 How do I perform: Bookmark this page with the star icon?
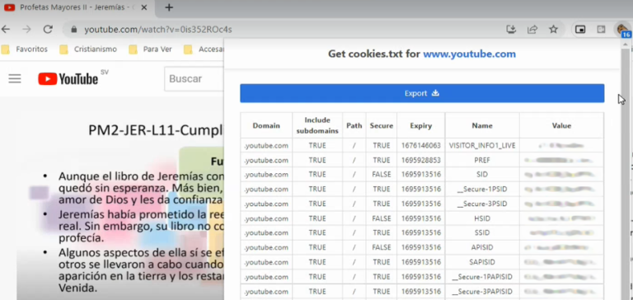tap(554, 30)
